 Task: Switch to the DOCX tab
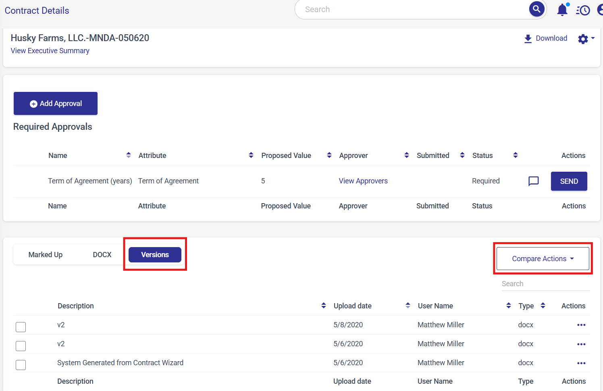pyautogui.click(x=102, y=255)
